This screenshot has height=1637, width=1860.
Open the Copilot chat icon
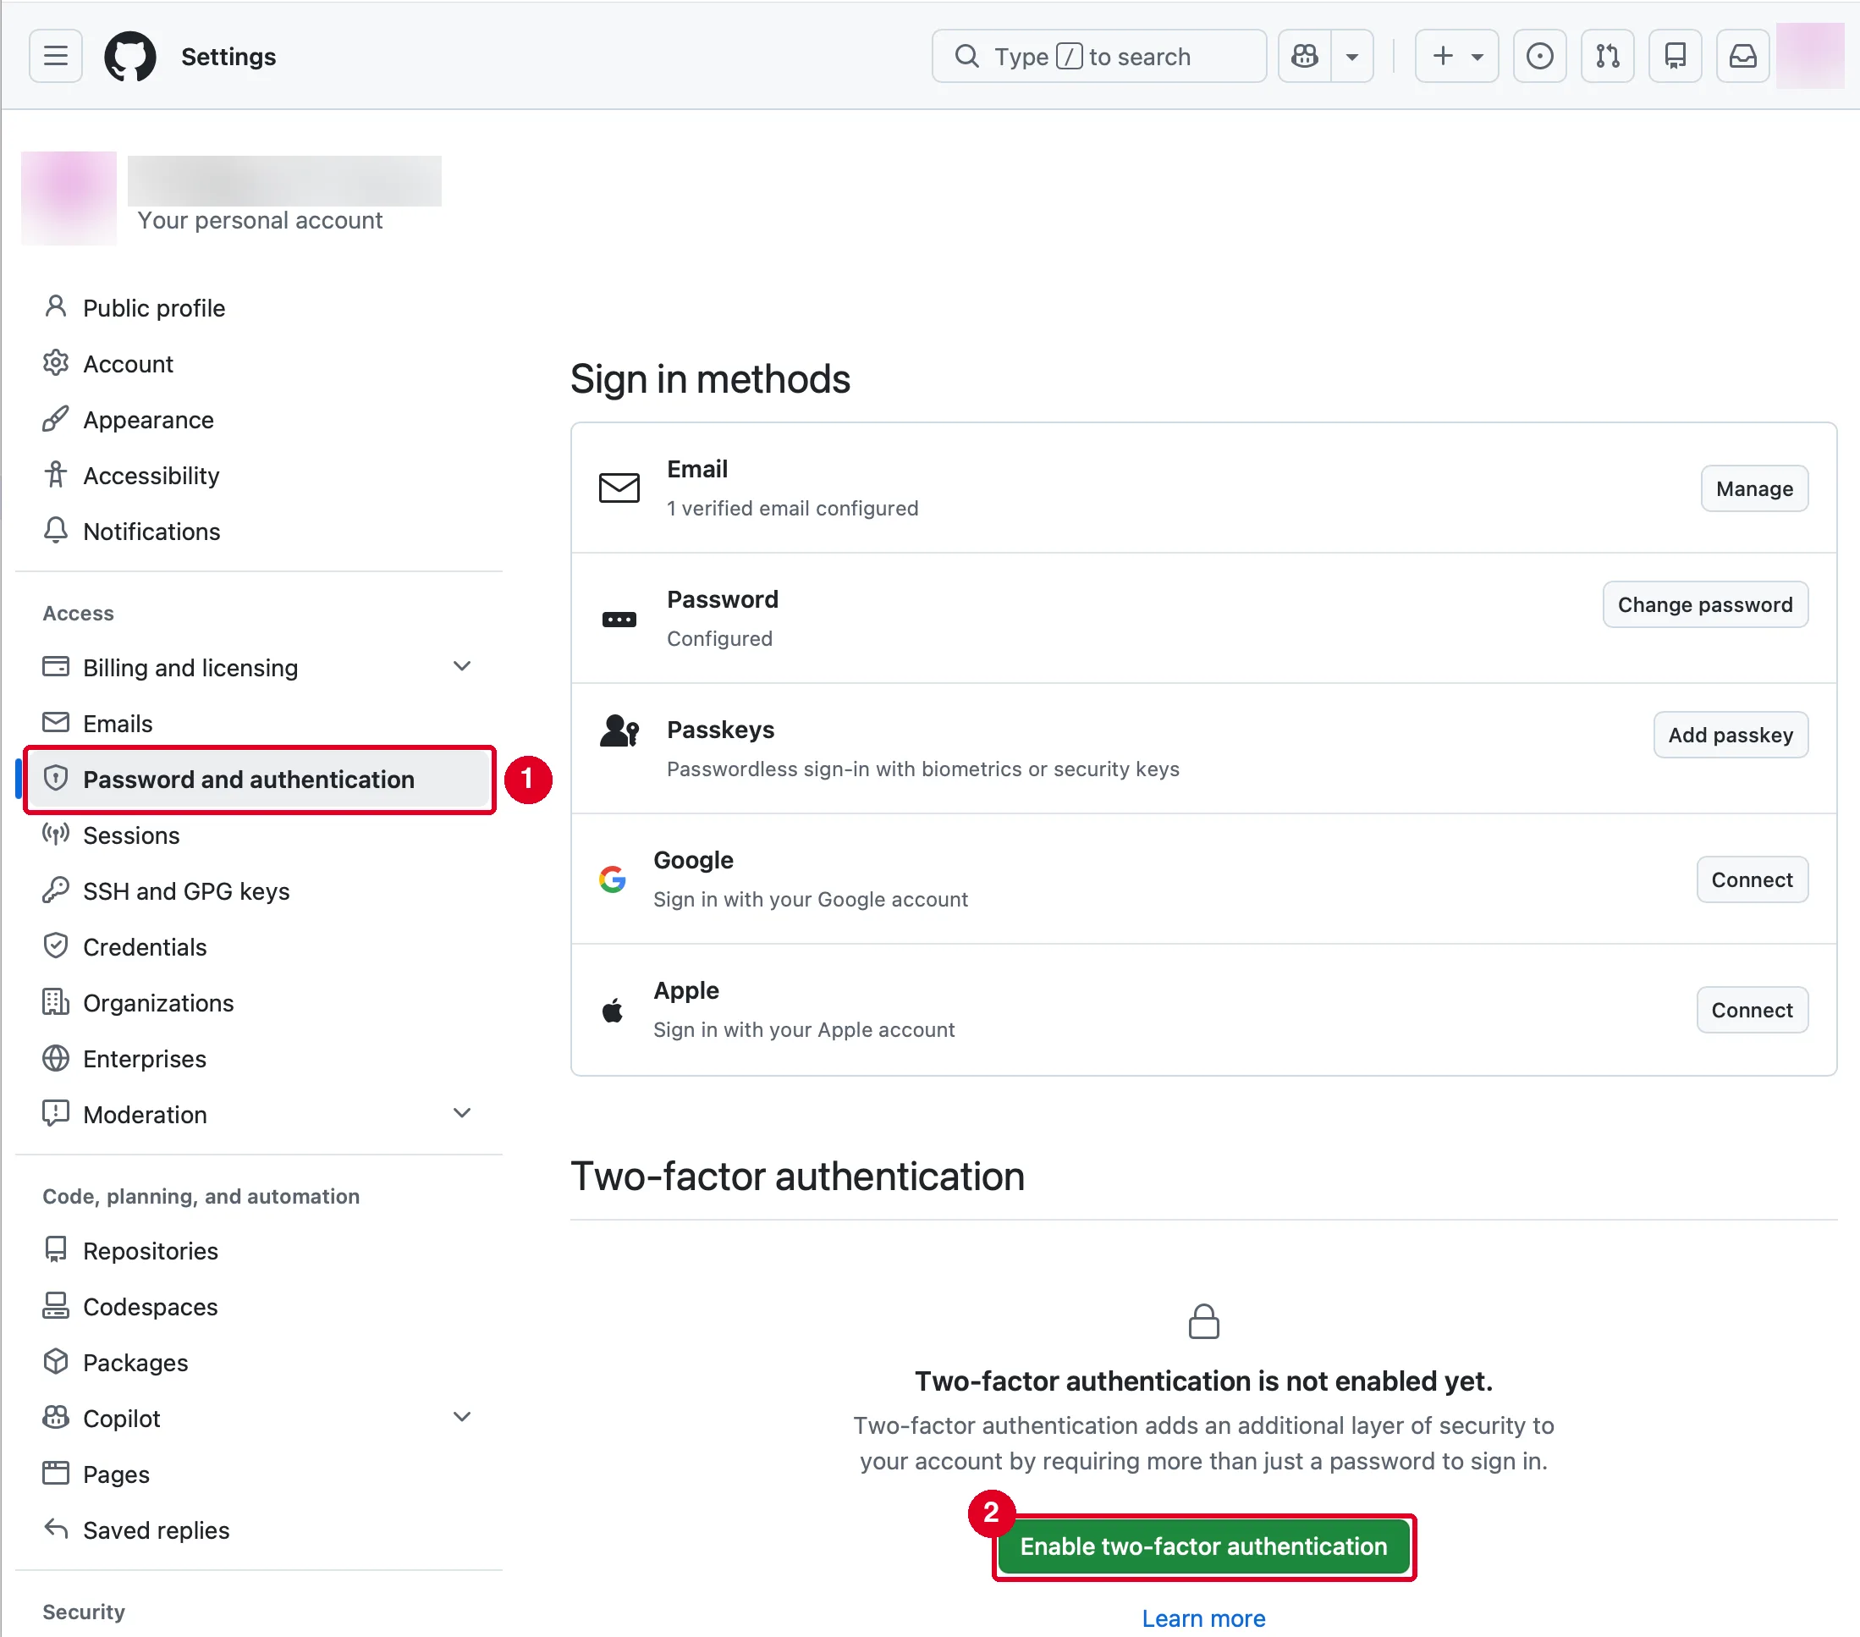click(1304, 57)
